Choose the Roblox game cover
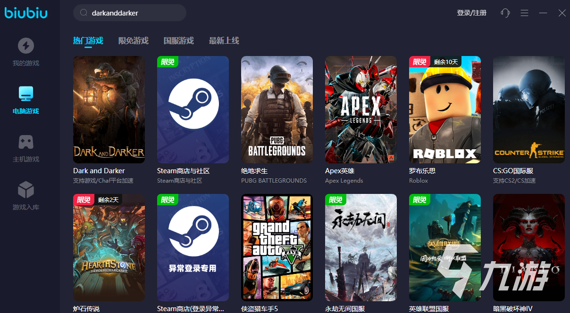Viewport: 570px width, 313px height. pyautogui.click(x=445, y=110)
